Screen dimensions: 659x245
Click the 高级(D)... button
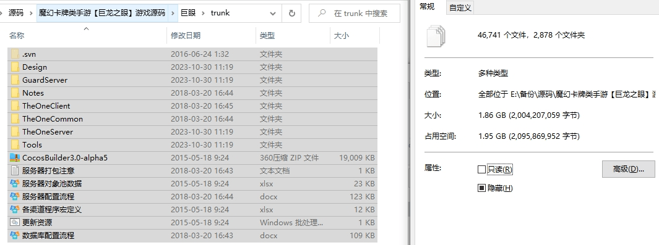pos(628,169)
